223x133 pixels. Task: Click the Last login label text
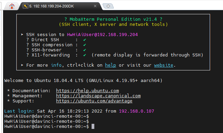(19, 111)
